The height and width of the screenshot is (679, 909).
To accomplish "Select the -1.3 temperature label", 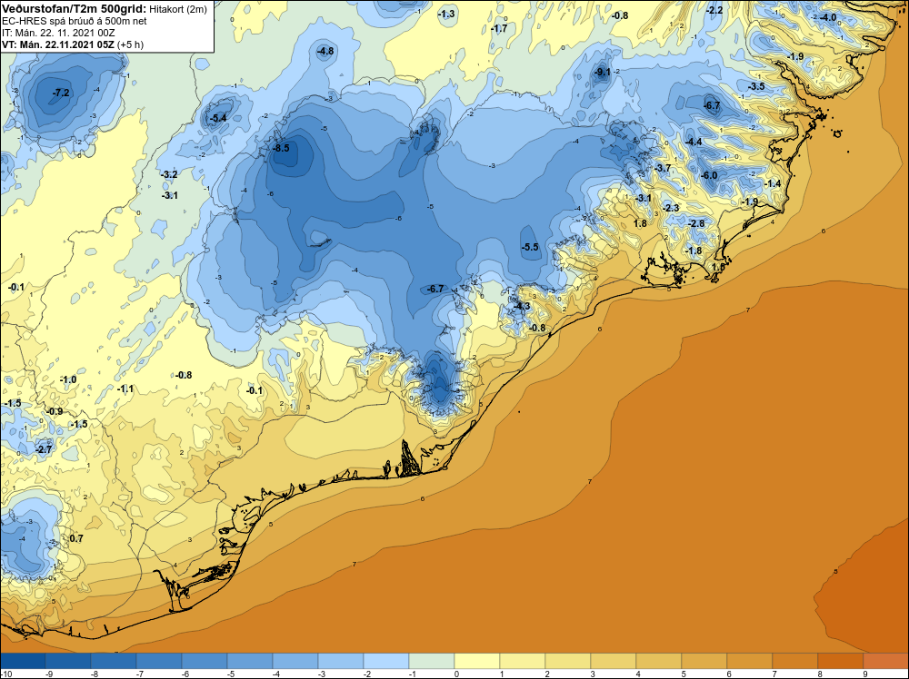I will coord(446,14).
